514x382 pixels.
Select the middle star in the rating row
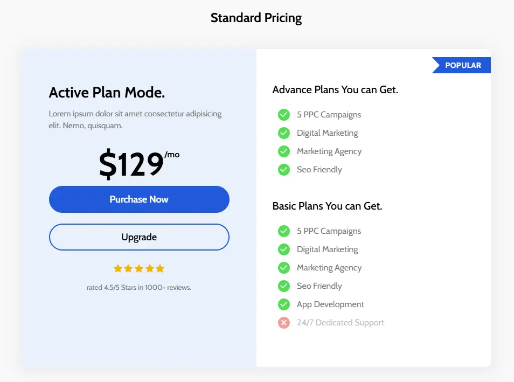click(x=139, y=268)
